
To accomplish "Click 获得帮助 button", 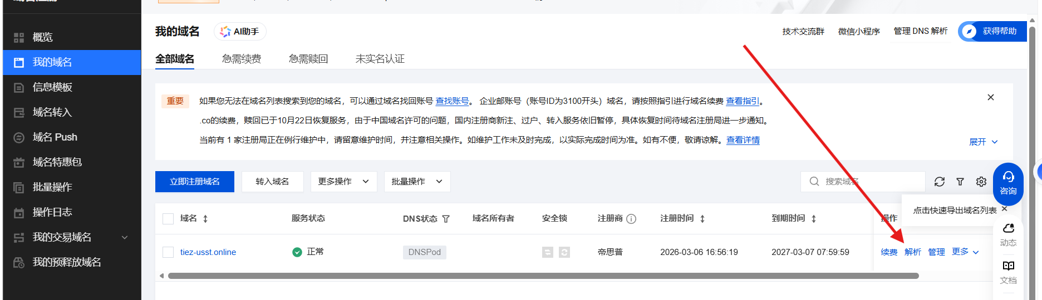I will pos(992,31).
